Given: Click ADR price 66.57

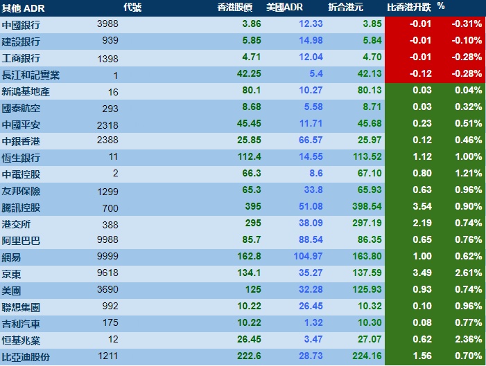Looking at the screenshot, I should (x=311, y=140).
